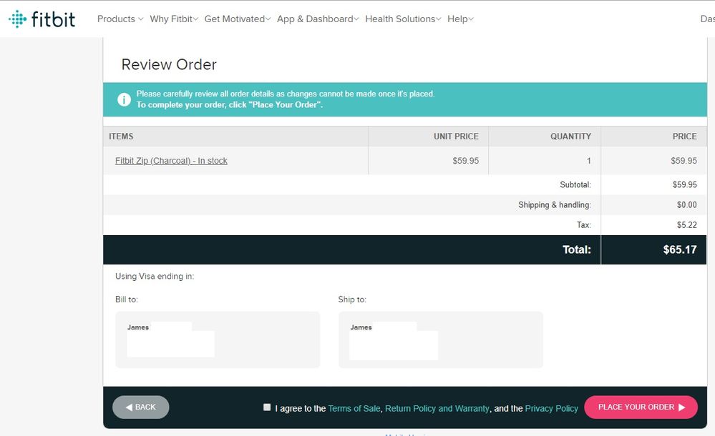Click the $5.22 tax amount
Image resolution: width=715 pixels, height=436 pixels.
point(686,225)
